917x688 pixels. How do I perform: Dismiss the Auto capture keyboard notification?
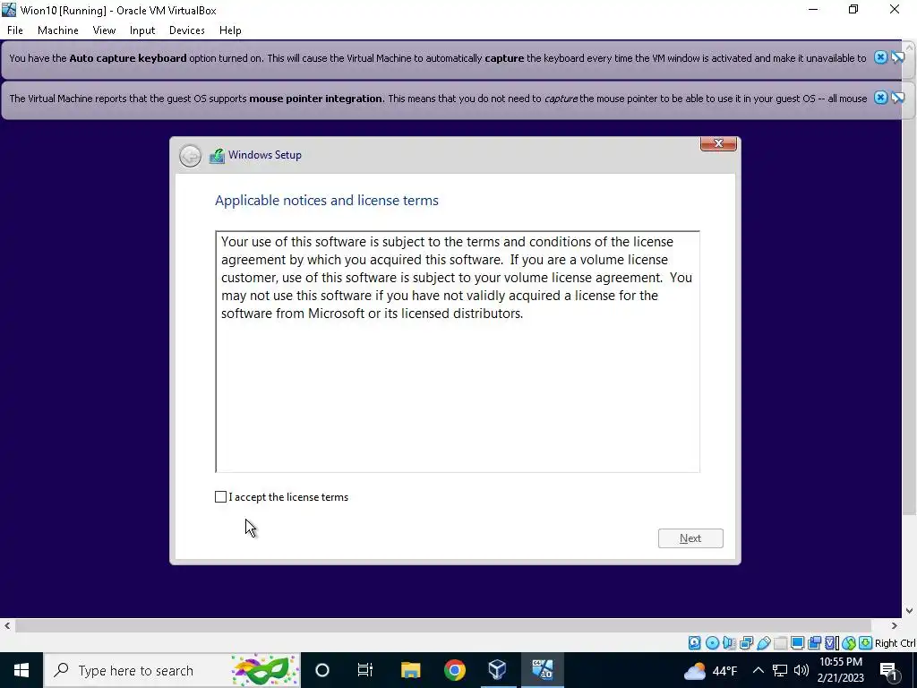coord(880,57)
